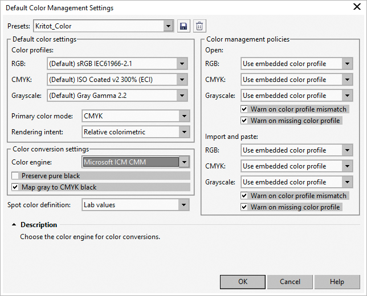Close the Default Color Management Settings dialog

(357, 7)
